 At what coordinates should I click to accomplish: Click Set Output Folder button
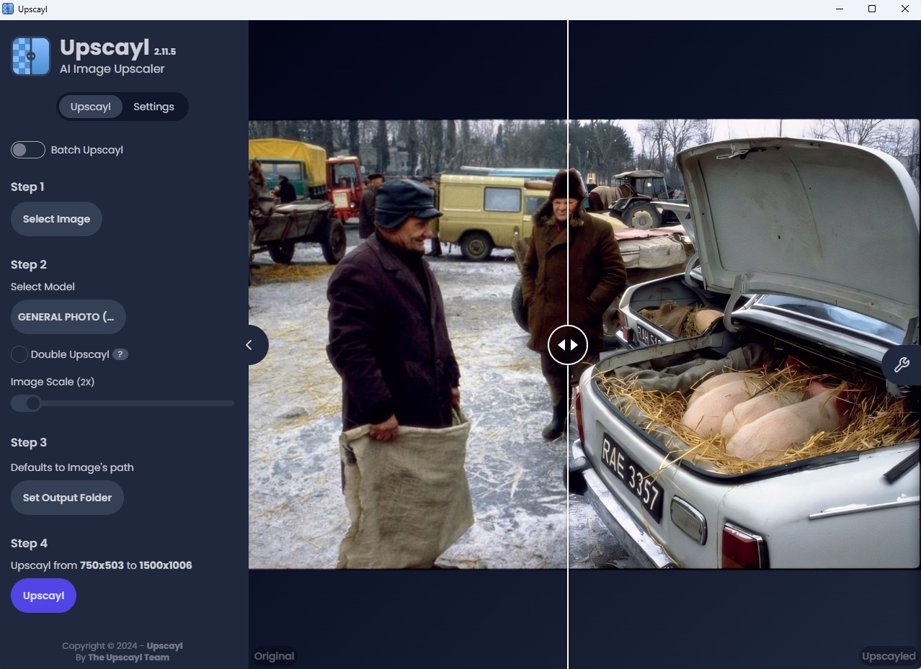67,498
